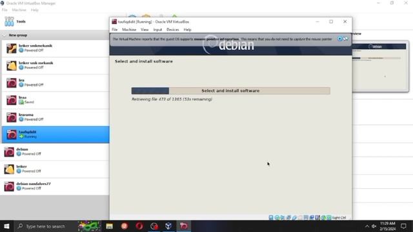This screenshot has width=413, height=232.
Task: Click the OS icon of 'briker smkmekanik'
Action: 12,48
